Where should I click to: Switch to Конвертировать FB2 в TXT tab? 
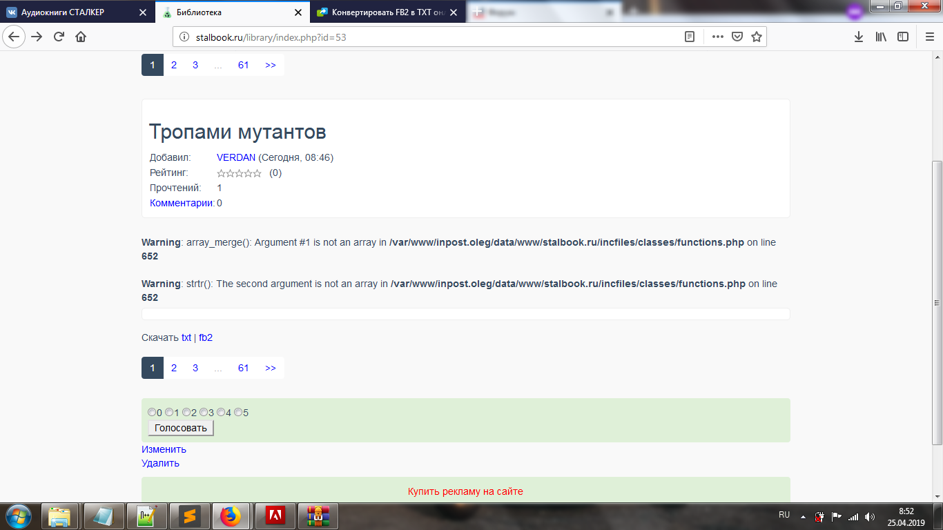click(x=383, y=12)
